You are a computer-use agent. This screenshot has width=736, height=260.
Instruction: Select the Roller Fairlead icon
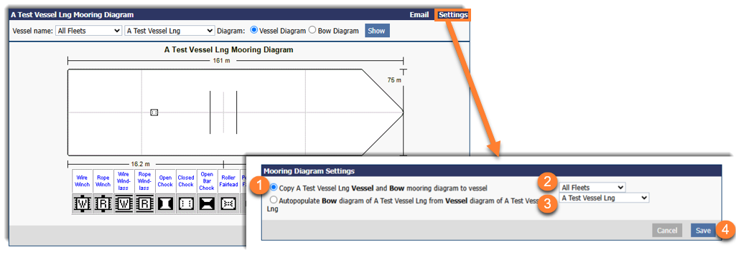click(x=227, y=204)
